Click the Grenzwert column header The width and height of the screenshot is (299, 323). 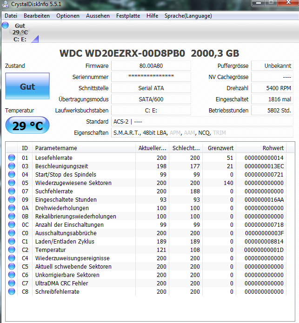[219, 148]
